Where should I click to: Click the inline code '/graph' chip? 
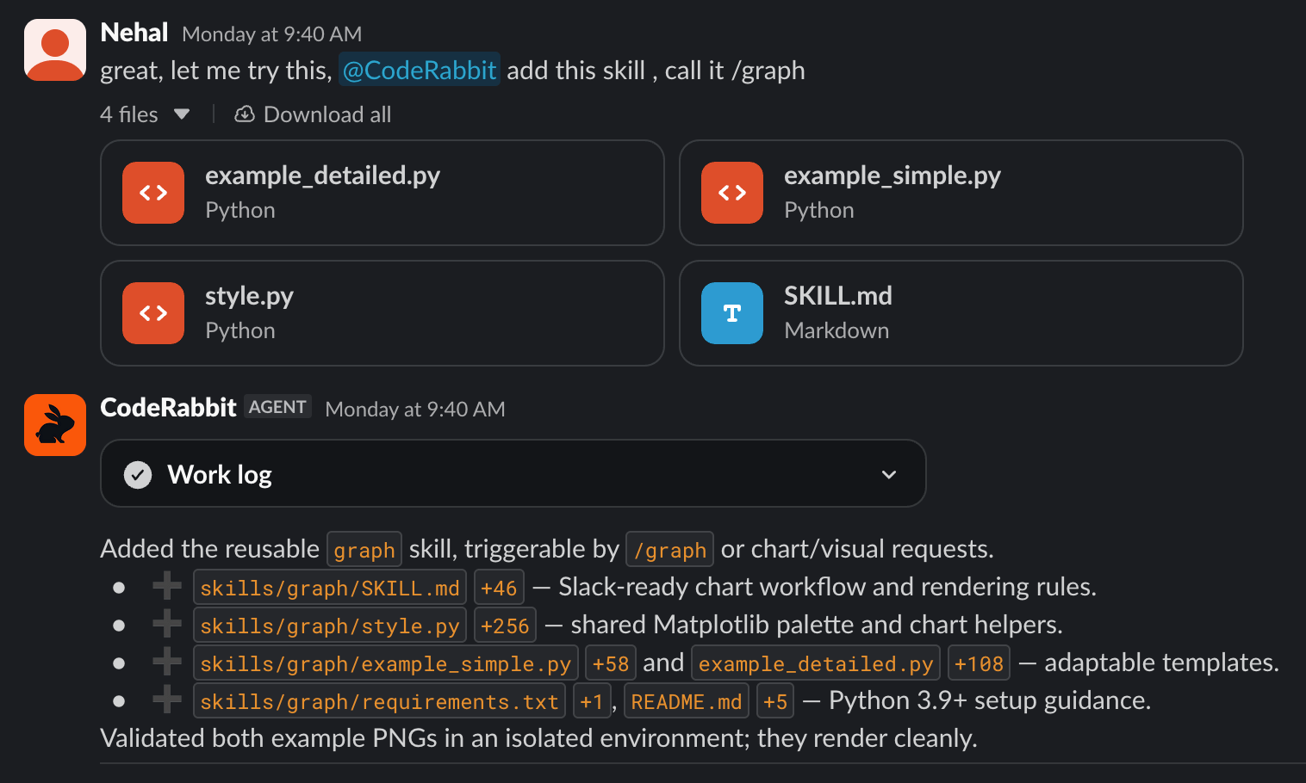click(669, 550)
